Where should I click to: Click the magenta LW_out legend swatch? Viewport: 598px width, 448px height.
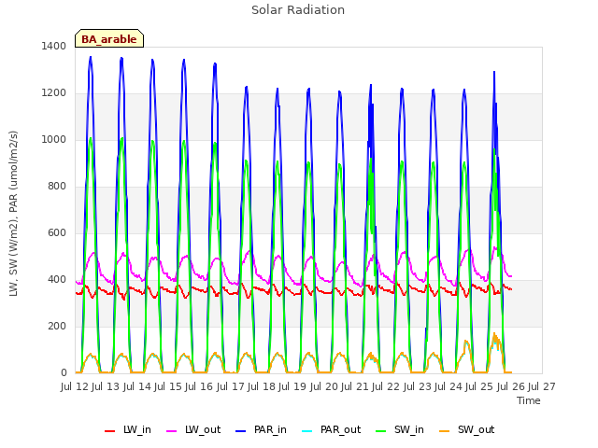tap(172, 431)
